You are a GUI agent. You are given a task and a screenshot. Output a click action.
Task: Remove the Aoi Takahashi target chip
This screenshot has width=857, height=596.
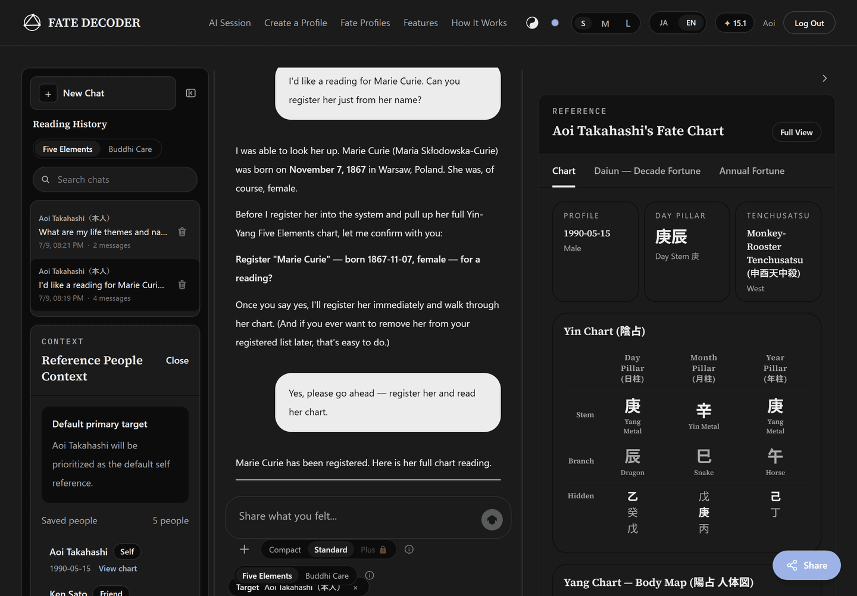point(355,588)
